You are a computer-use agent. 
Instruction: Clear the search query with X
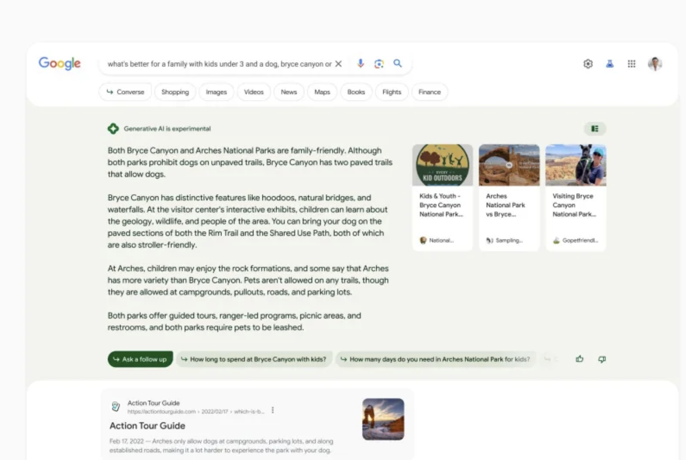click(x=338, y=64)
